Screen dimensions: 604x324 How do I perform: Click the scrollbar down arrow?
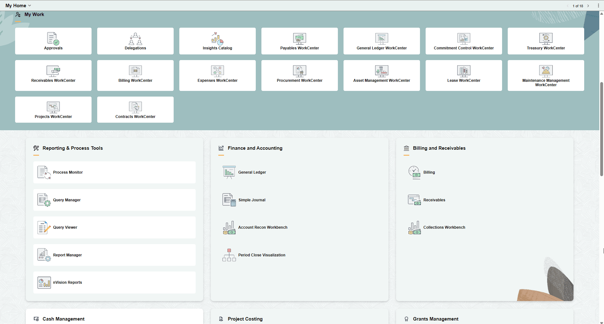point(601,322)
